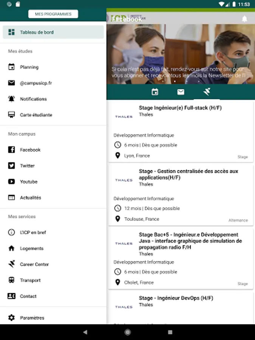Open the MES PROGRAMMES button
The width and height of the screenshot is (255, 340).
(x=53, y=14)
